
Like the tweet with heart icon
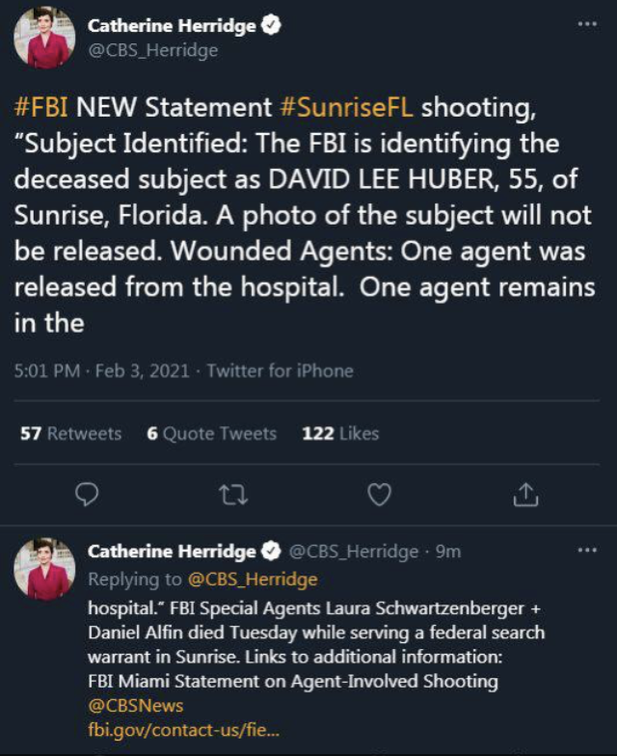380,495
